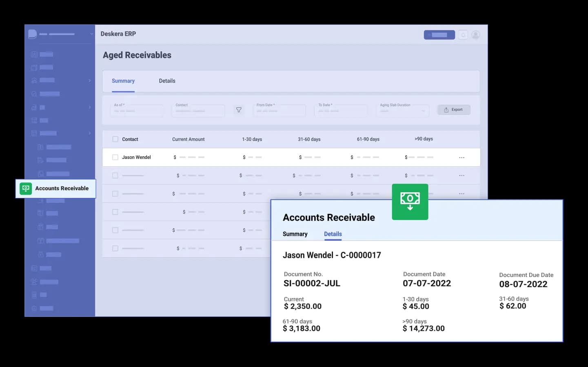Open the notifications bell icon
This screenshot has width=588, height=367.
[x=463, y=35]
